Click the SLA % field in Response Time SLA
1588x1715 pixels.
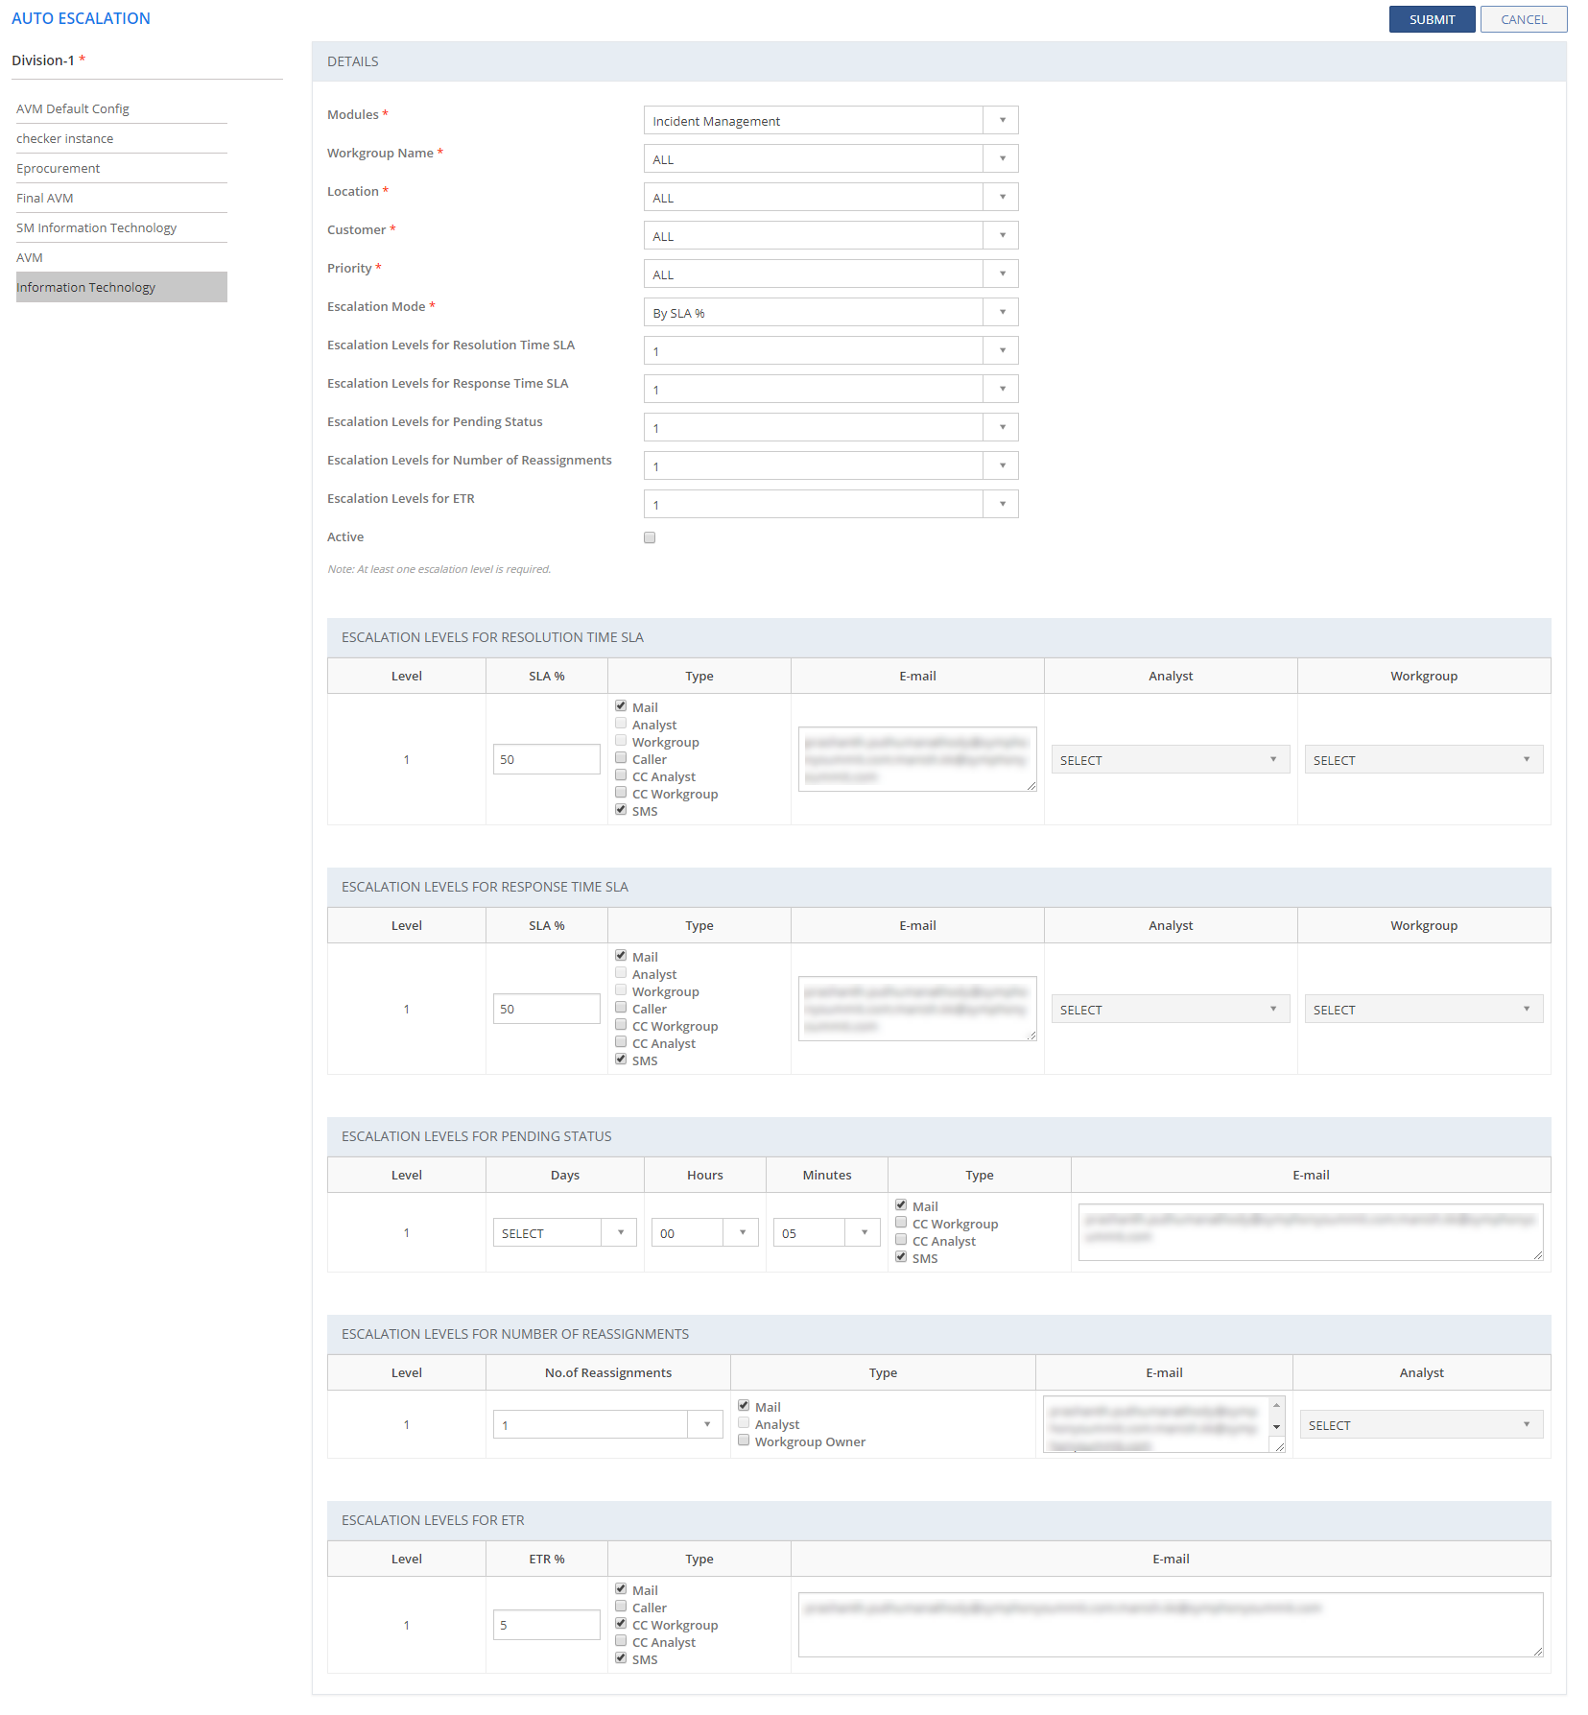click(546, 1008)
